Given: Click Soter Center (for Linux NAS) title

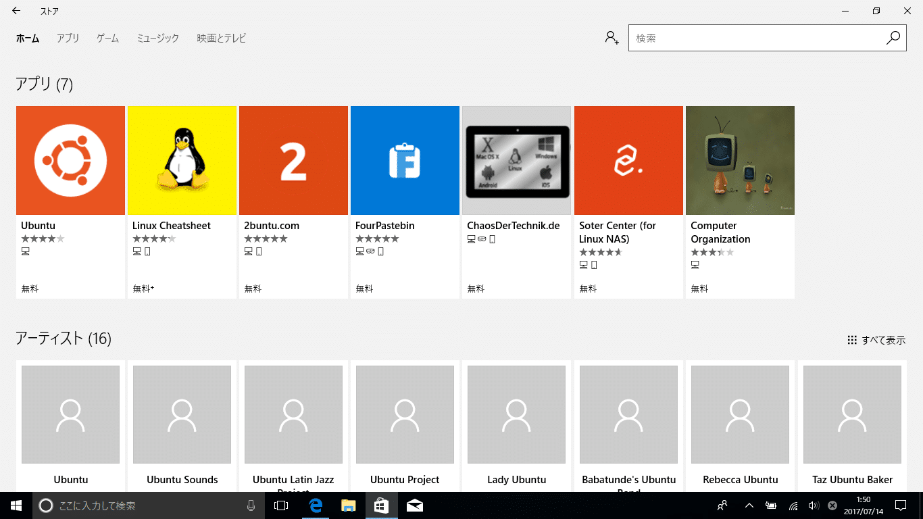Looking at the screenshot, I should 618,232.
